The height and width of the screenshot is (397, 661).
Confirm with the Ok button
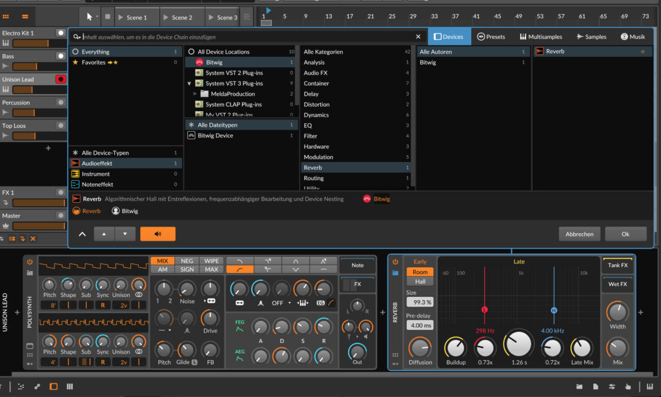625,234
